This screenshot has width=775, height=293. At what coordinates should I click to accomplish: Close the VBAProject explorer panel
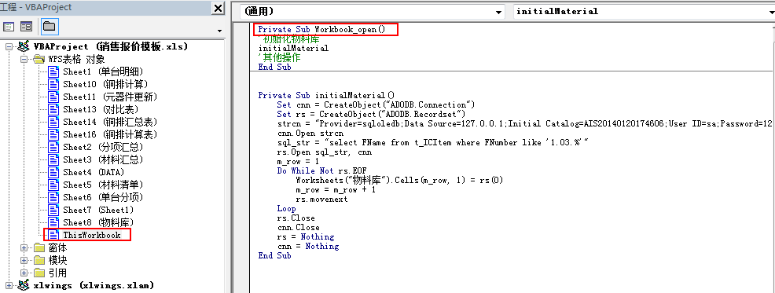point(218,8)
